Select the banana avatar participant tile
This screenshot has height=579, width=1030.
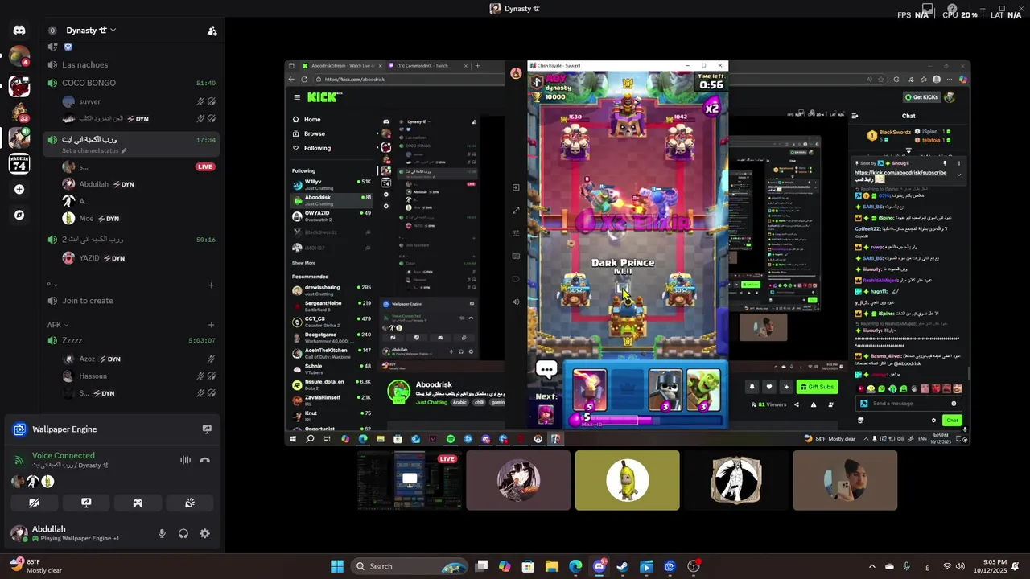[x=628, y=481]
